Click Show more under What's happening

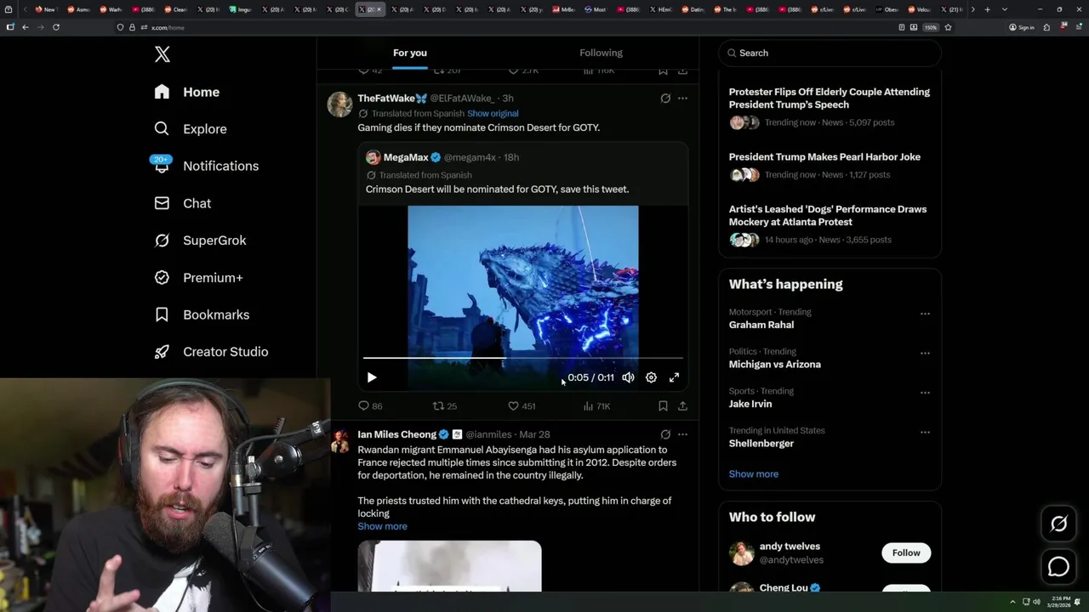pyautogui.click(x=754, y=474)
